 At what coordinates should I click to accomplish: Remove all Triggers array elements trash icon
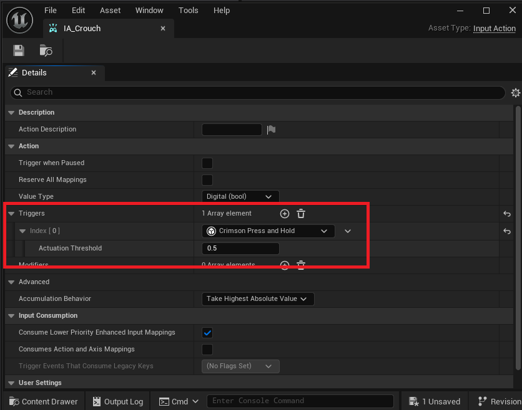(301, 214)
